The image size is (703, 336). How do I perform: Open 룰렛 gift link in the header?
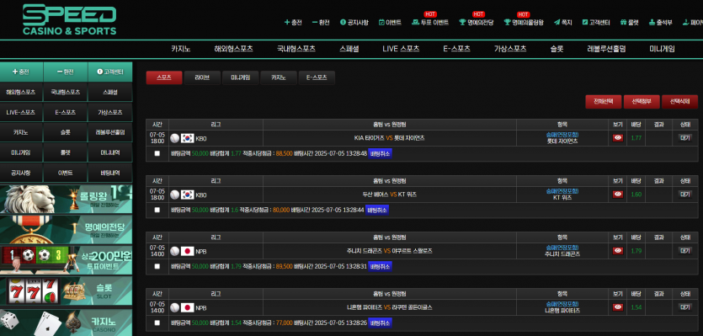[630, 22]
